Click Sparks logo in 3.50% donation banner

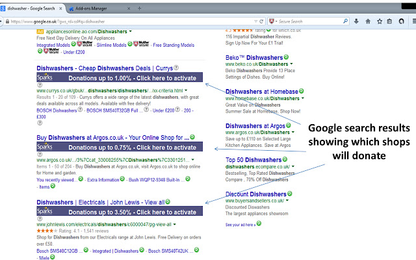(45, 211)
